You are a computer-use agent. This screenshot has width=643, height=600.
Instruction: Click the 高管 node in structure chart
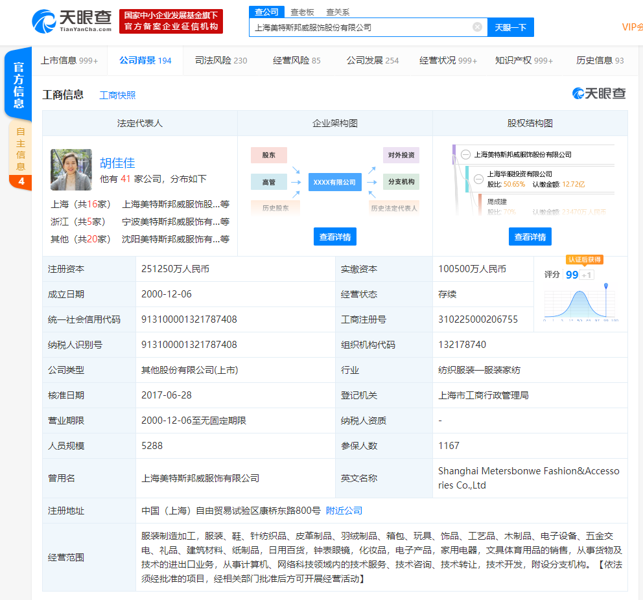point(268,182)
